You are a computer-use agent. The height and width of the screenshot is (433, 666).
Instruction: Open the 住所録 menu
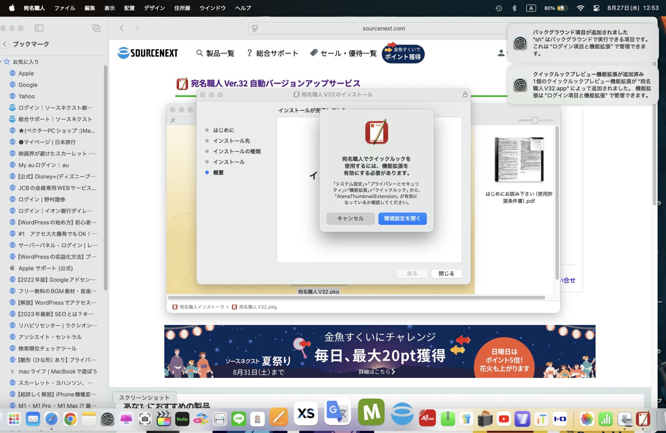pos(182,8)
